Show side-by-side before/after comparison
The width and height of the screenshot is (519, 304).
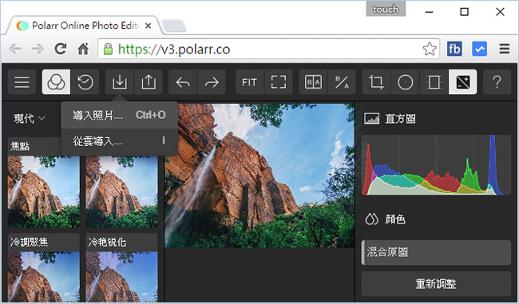(x=313, y=82)
